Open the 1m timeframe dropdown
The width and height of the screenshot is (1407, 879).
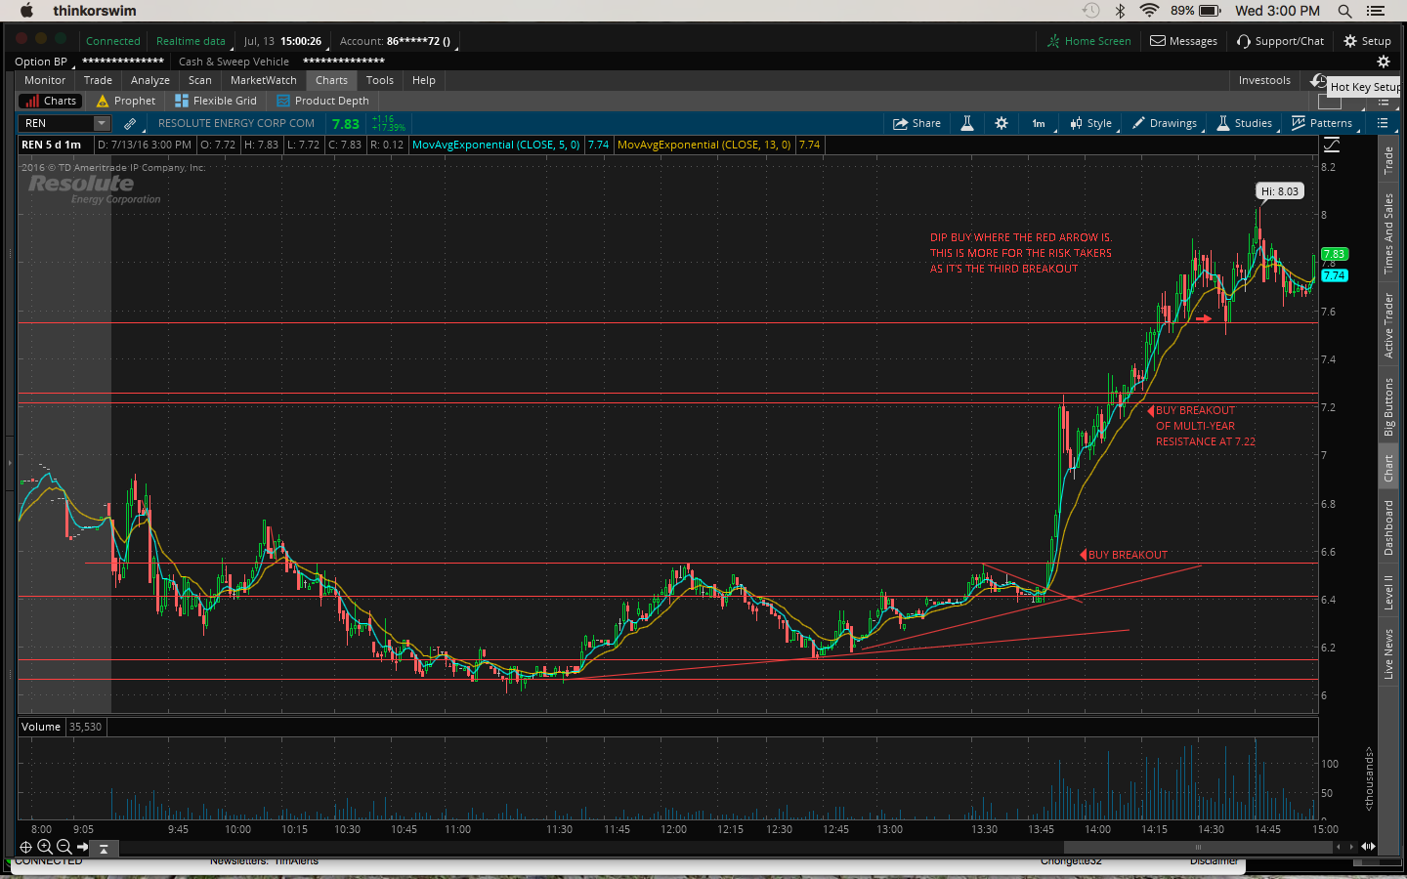[x=1040, y=123]
